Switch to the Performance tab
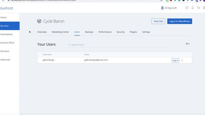Image resolution: width=205 pixels, height=115 pixels. (x=105, y=32)
